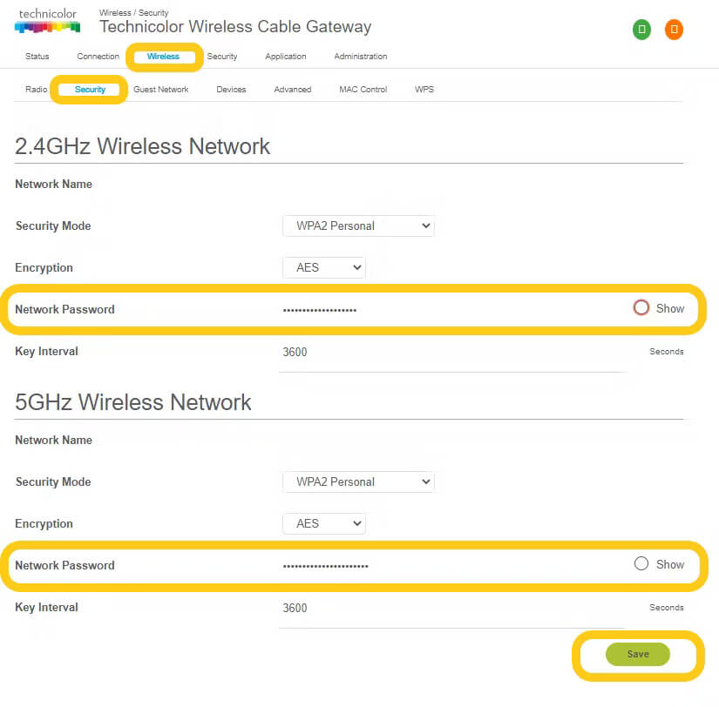This screenshot has width=719, height=707.
Task: Save the wireless security settings
Action: (x=638, y=654)
